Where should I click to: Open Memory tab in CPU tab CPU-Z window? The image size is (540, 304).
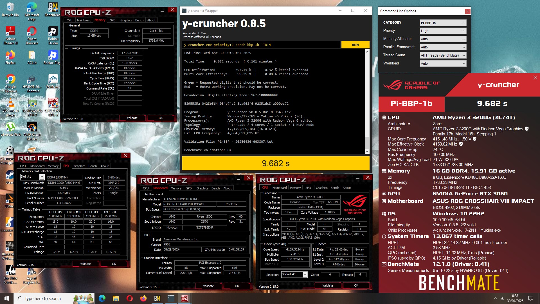295,188
